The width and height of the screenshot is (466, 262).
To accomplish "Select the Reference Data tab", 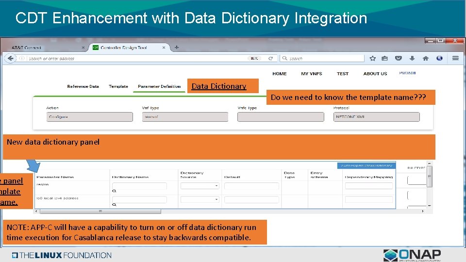I will click(83, 86).
